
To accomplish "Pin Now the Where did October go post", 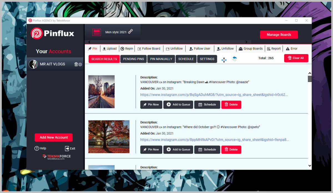I will click(151, 150).
